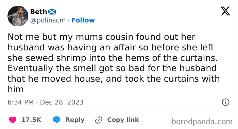Click the 6:34 PM timestamp
The image size is (238, 129).
click(21, 102)
